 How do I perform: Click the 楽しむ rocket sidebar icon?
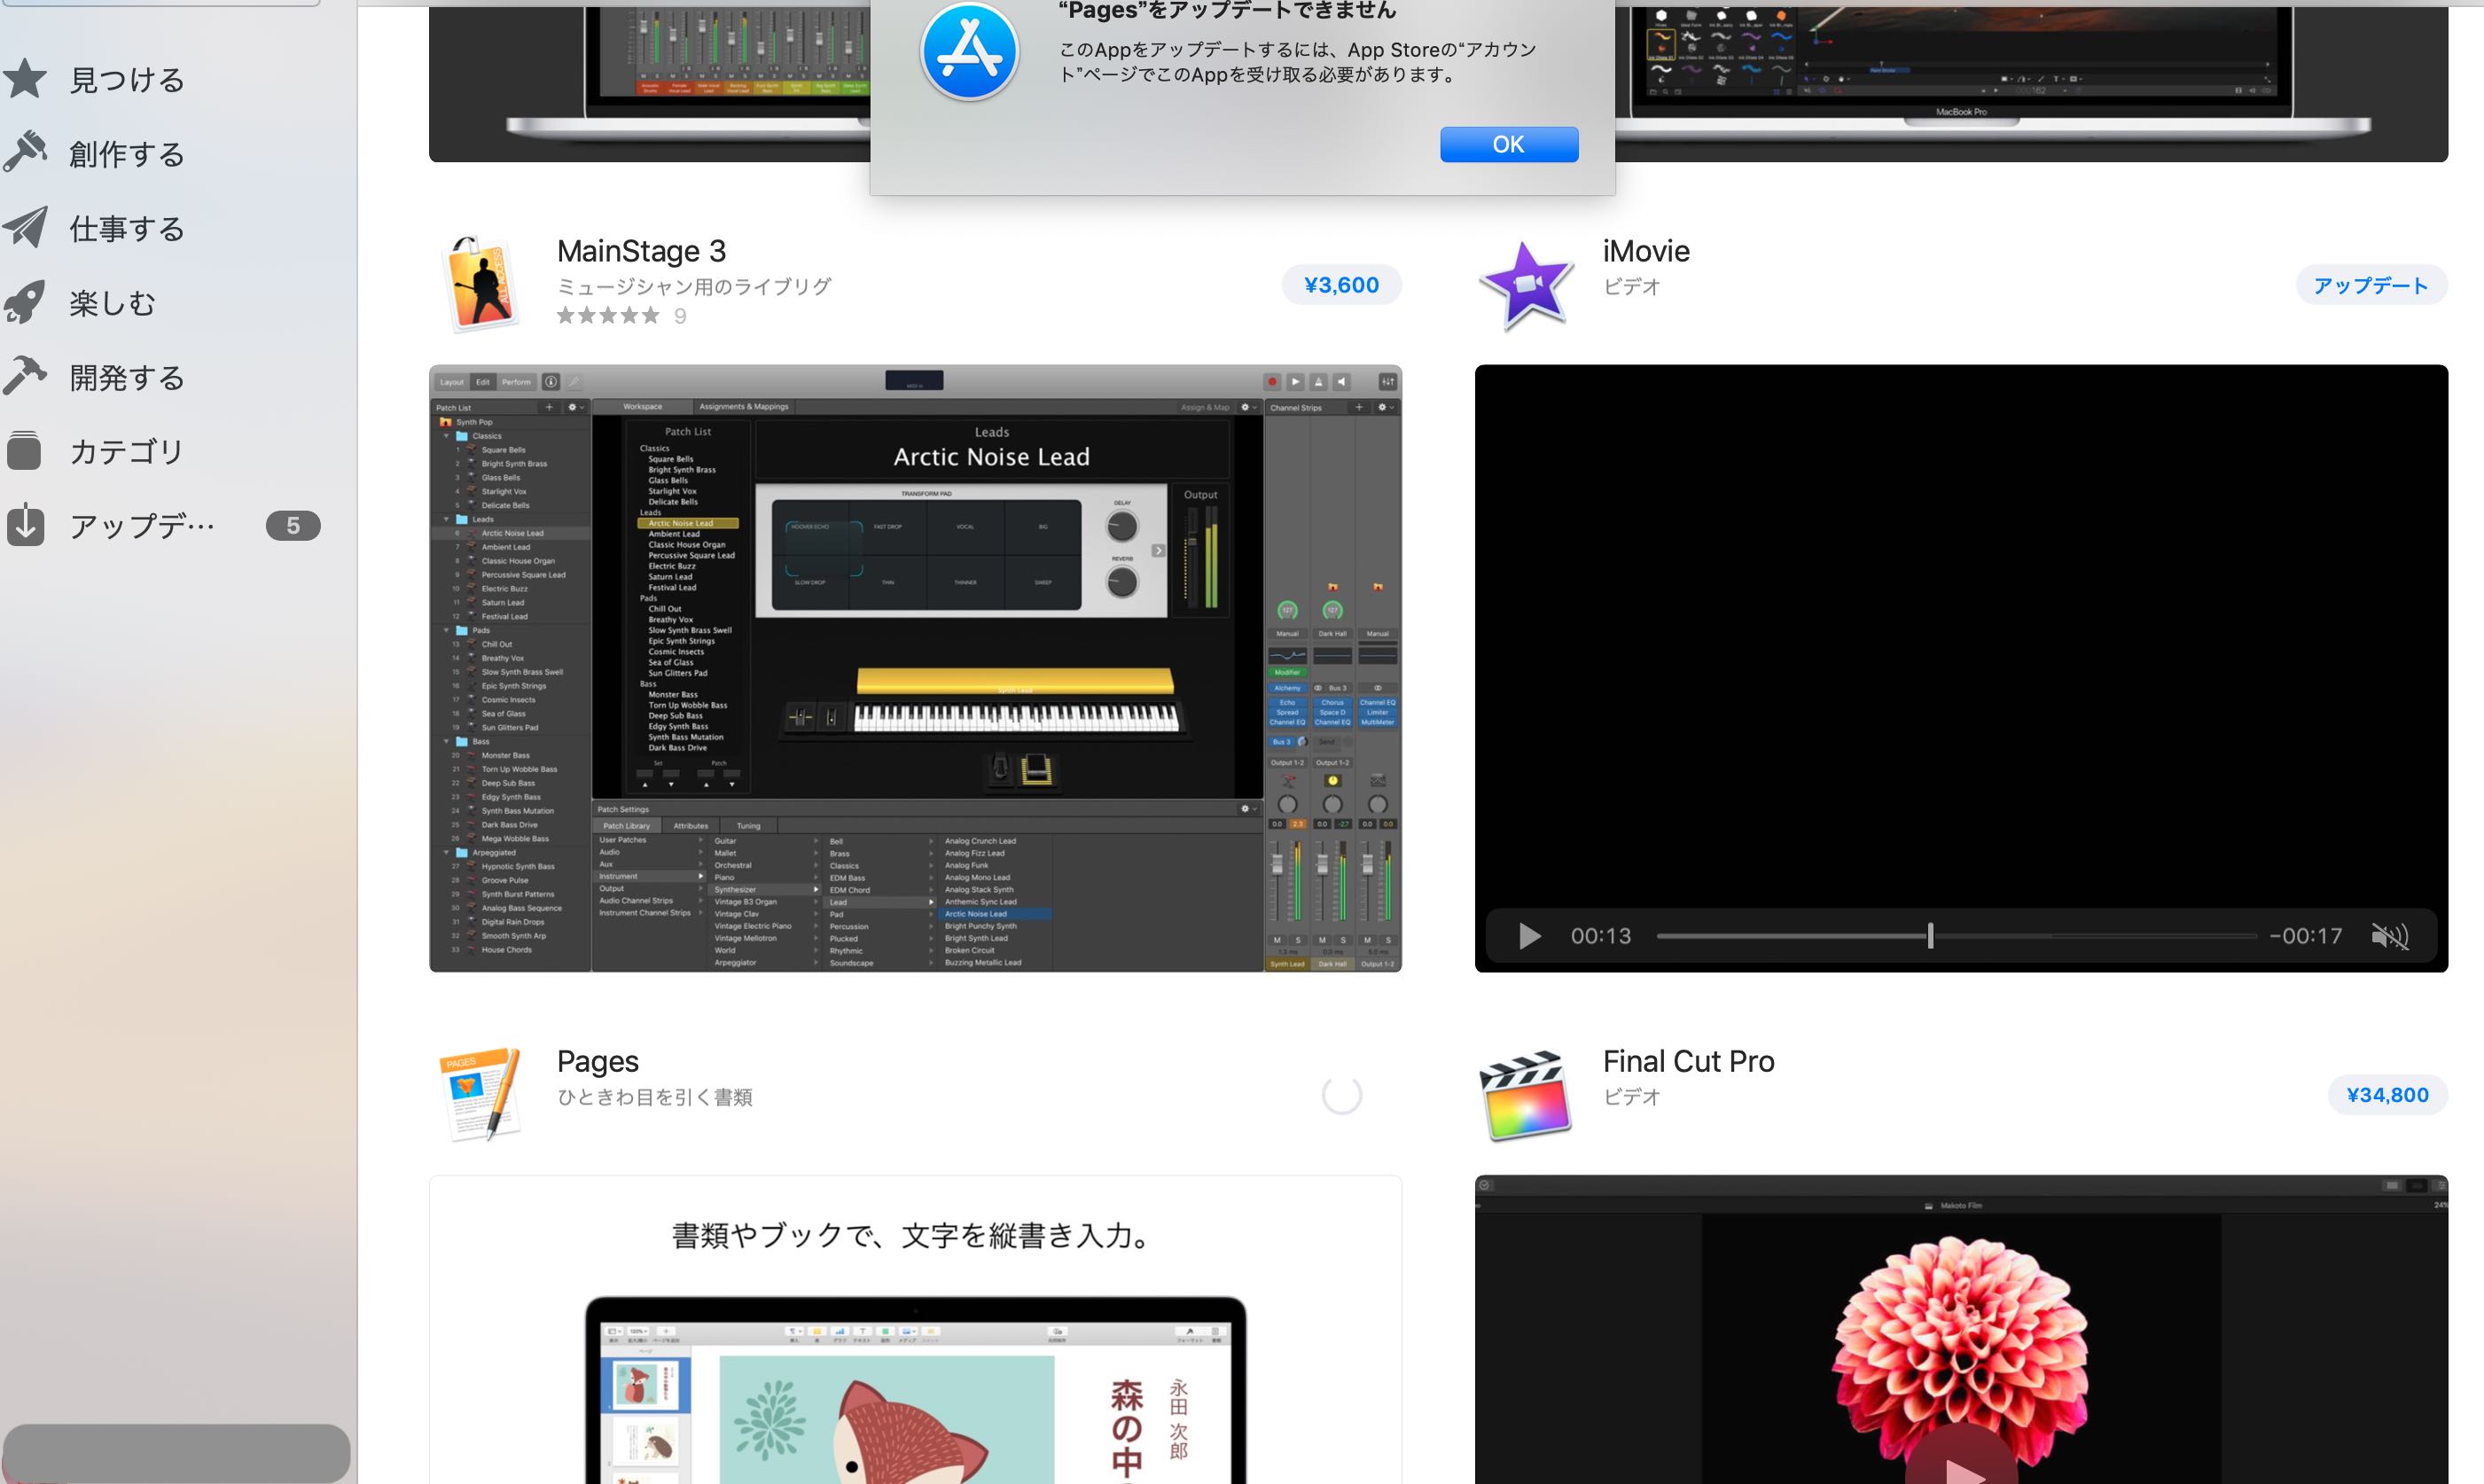[25, 302]
